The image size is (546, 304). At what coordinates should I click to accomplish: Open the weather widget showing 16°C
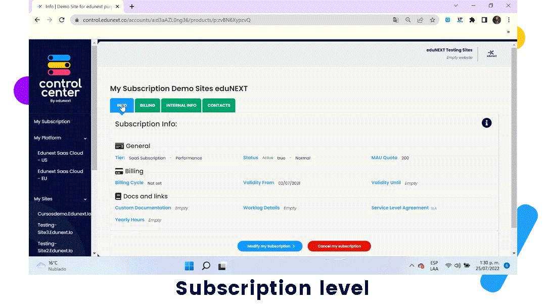[51, 266]
